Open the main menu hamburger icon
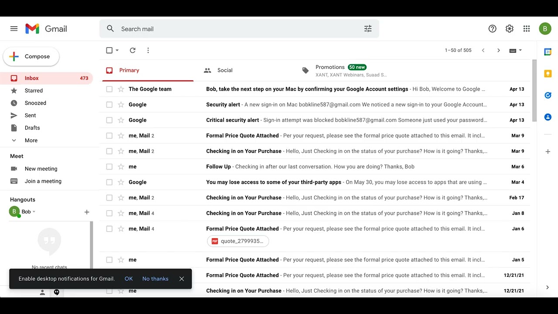The width and height of the screenshot is (558, 314). coord(14,29)
